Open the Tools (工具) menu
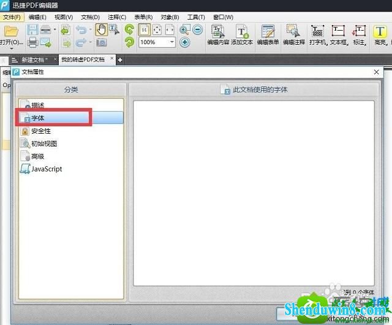The image size is (392, 325). [x=196, y=17]
